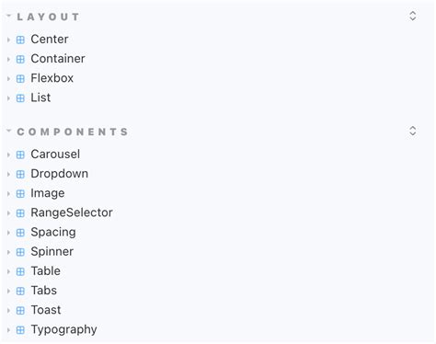Click the COMPONENTS section heading text
Screen dimensions: 436x344
(73, 132)
